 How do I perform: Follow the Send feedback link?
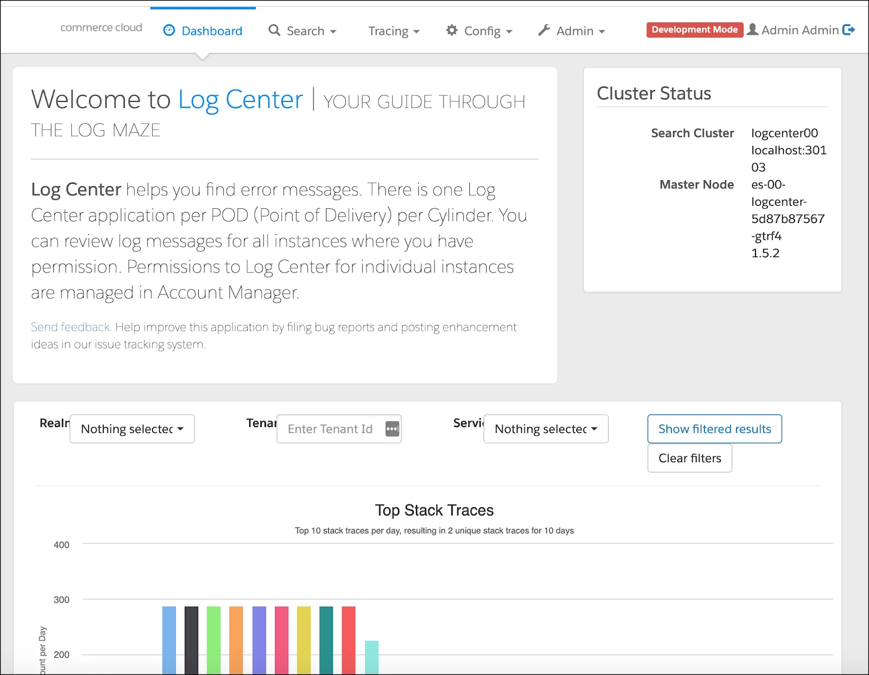tap(71, 327)
